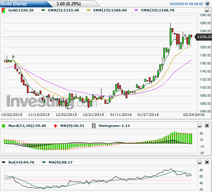Click the 1226.20 current price marker
The width and height of the screenshot is (212, 192).
[x=203, y=37]
